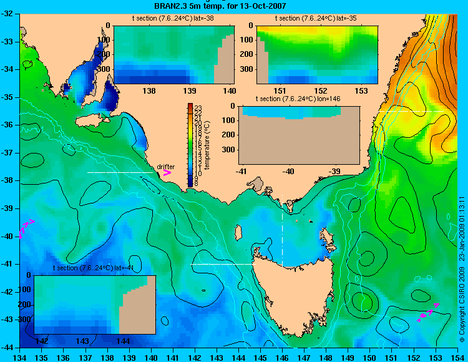This screenshot has height=362, width=468.
Task: Click the '-34' latitude label on the left axis
Action: (7, 69)
